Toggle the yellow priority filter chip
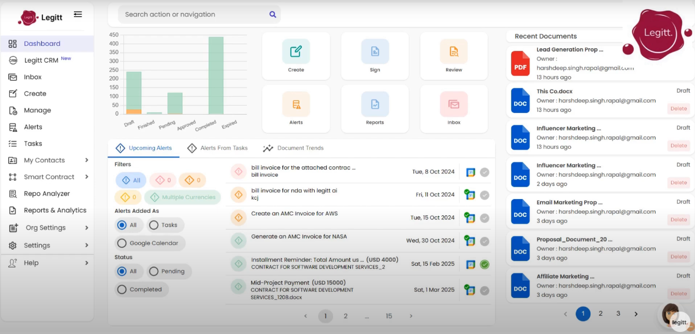 click(x=128, y=197)
